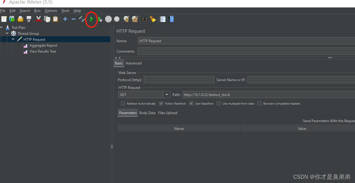Click the Path field with deduct_stock URL
The image size is (355, 183).
[x=269, y=94]
